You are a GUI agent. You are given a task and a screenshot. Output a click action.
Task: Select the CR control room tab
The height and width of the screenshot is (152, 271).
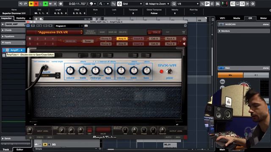(x=250, y=18)
